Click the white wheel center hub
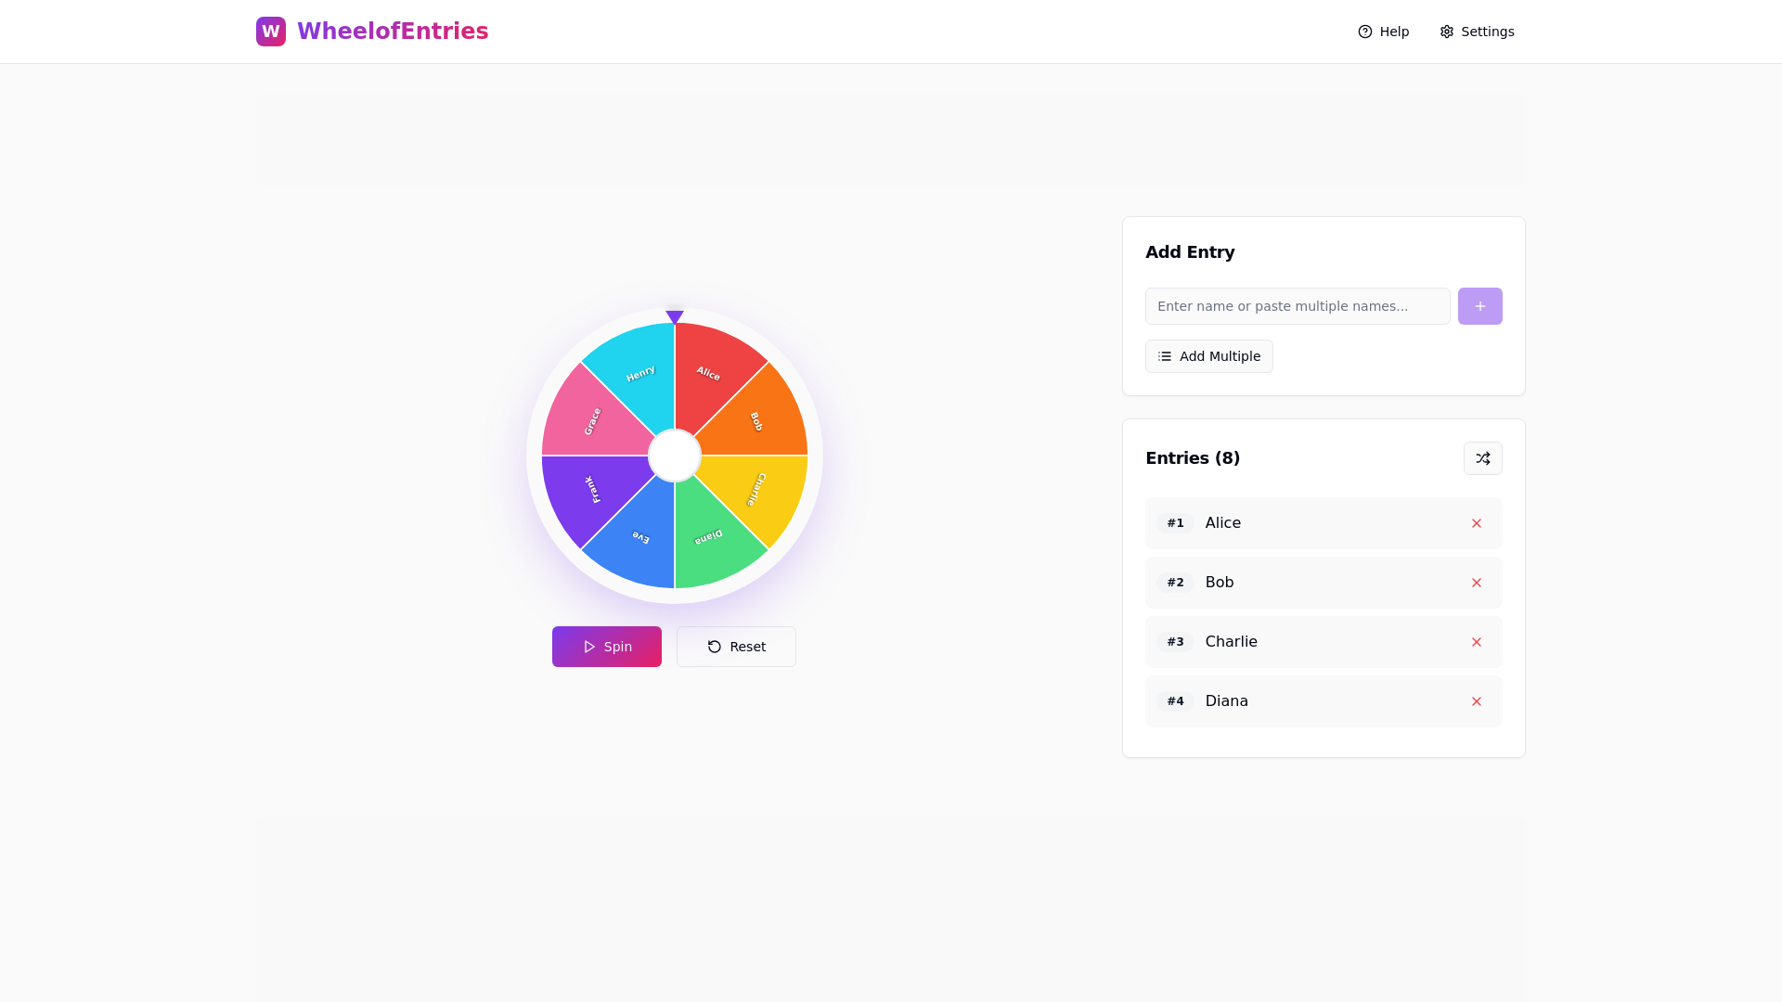The image size is (1782, 1002). click(x=675, y=456)
